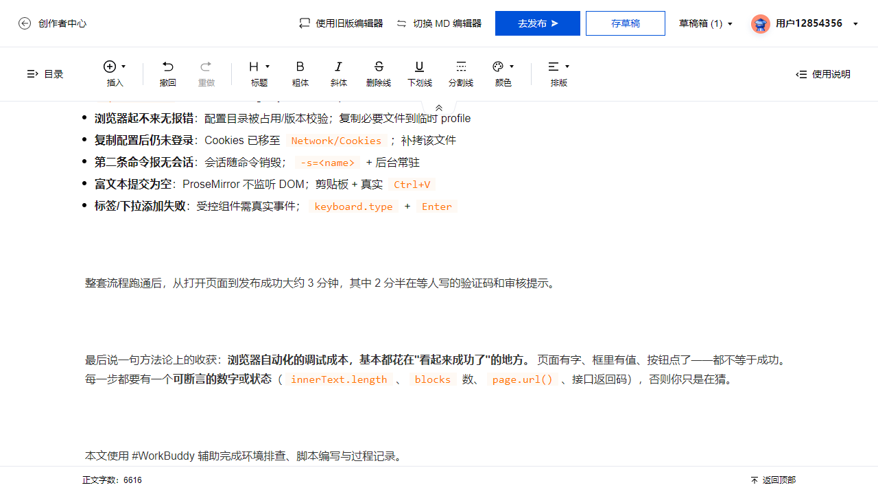Open the 草稿箱 (1) dropdown

[706, 23]
